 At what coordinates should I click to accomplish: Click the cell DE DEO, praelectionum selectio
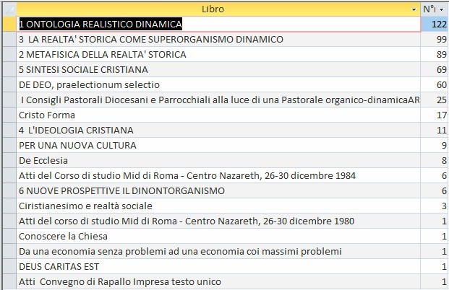[x=218, y=84]
